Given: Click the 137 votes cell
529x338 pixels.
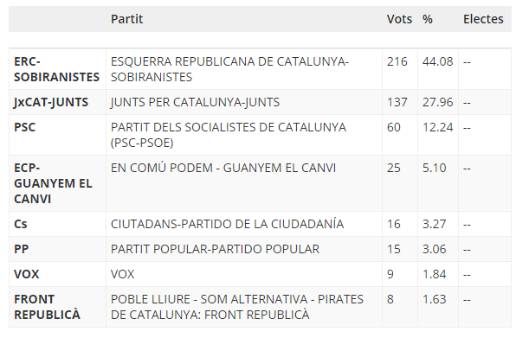Looking at the screenshot, I should pos(397,102).
